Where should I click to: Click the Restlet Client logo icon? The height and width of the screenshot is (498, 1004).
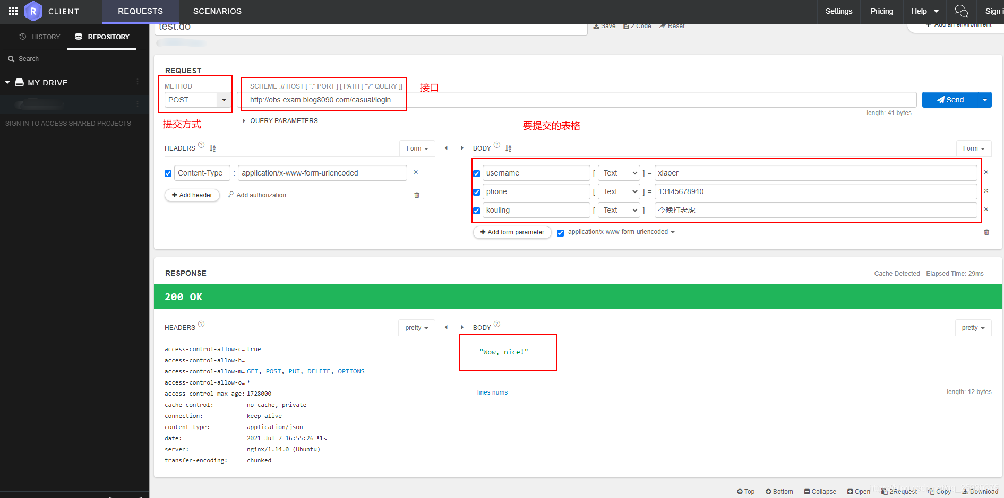point(33,11)
